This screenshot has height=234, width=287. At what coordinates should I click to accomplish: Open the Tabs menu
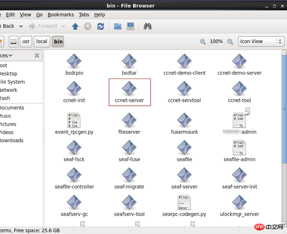tap(84, 15)
